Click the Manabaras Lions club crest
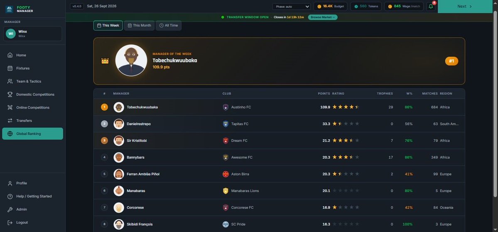Screen dimensions: 498x232 click(x=226, y=191)
